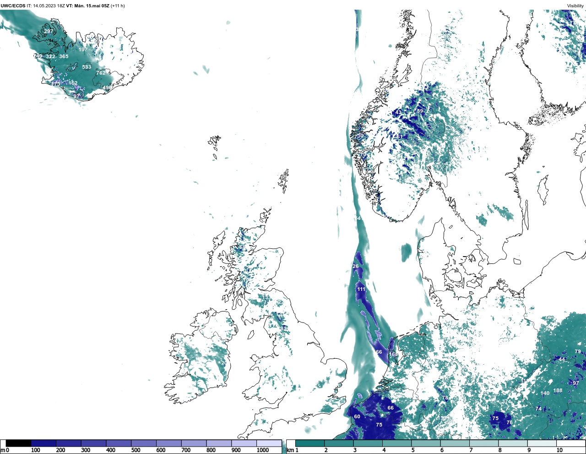Click the 500 label on the meter scale
The height and width of the screenshot is (454, 586).
(136, 450)
